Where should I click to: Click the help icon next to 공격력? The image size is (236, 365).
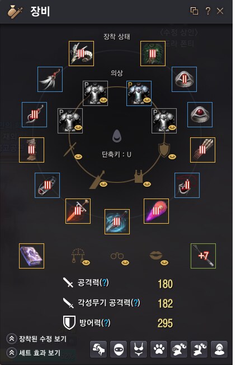104,283
